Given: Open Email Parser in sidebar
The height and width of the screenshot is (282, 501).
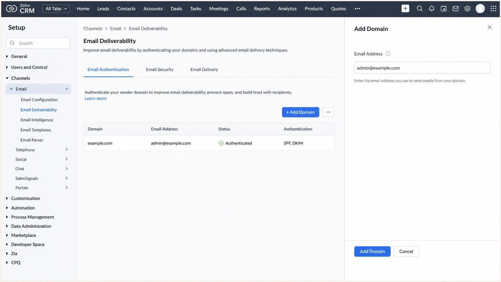Looking at the screenshot, I should pyautogui.click(x=32, y=140).
